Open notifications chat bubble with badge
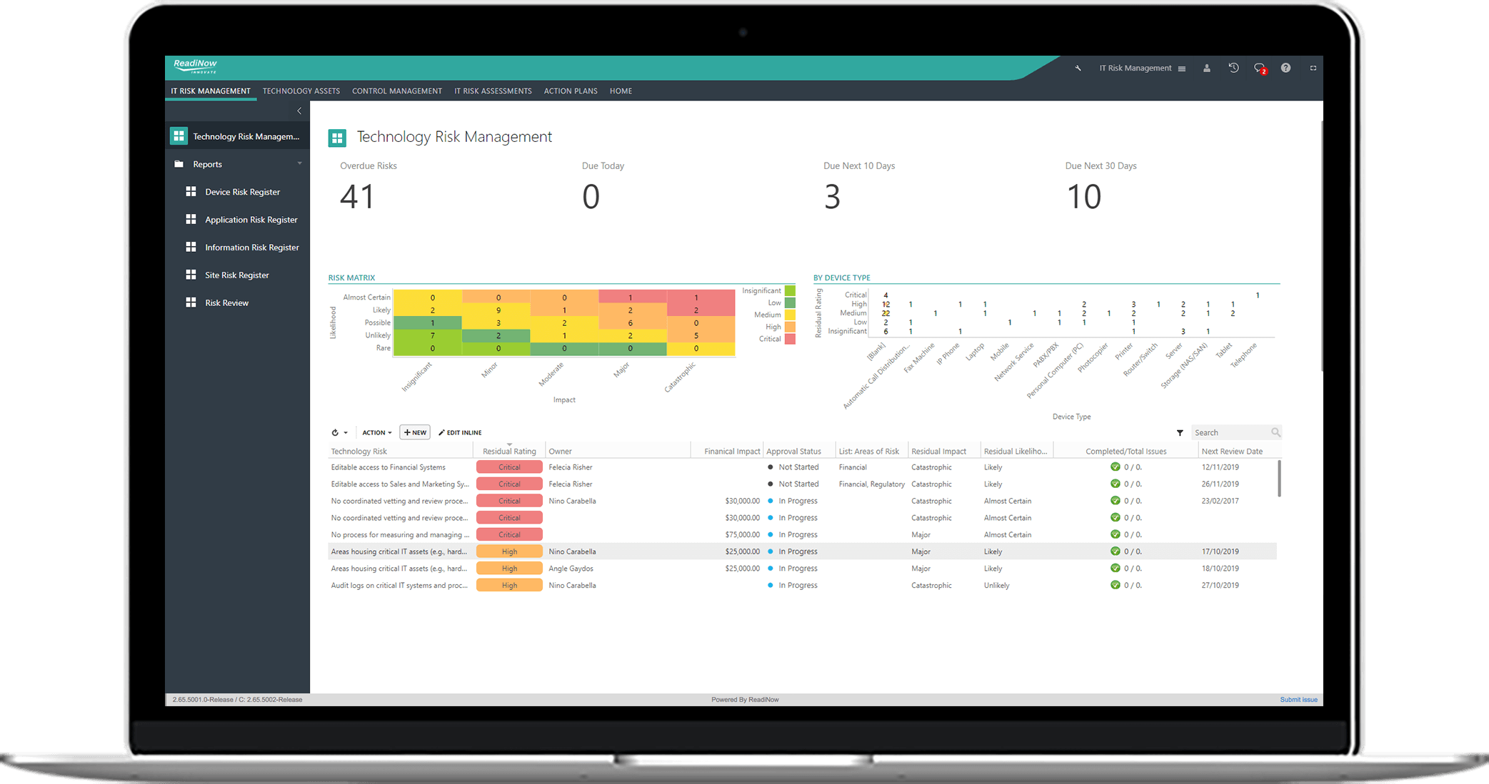 click(x=1260, y=68)
